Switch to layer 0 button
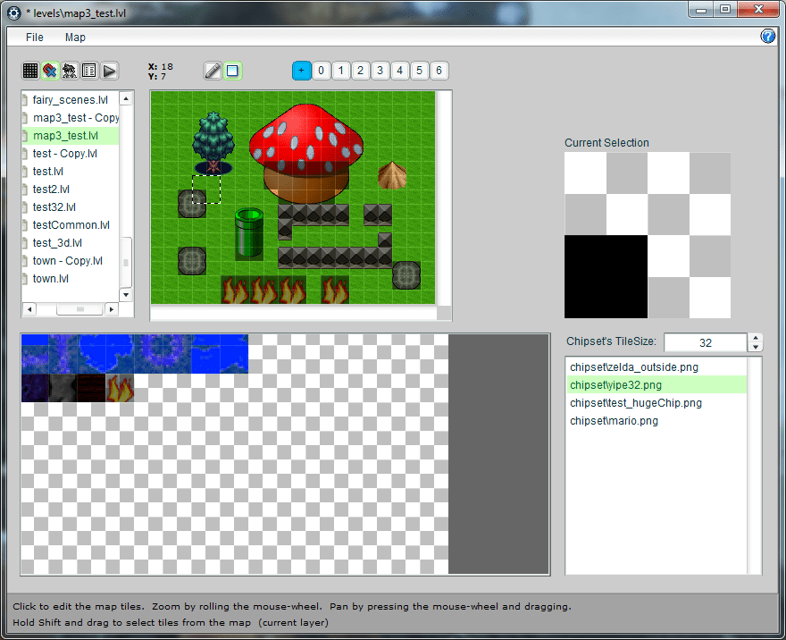This screenshot has width=786, height=640. click(x=322, y=71)
